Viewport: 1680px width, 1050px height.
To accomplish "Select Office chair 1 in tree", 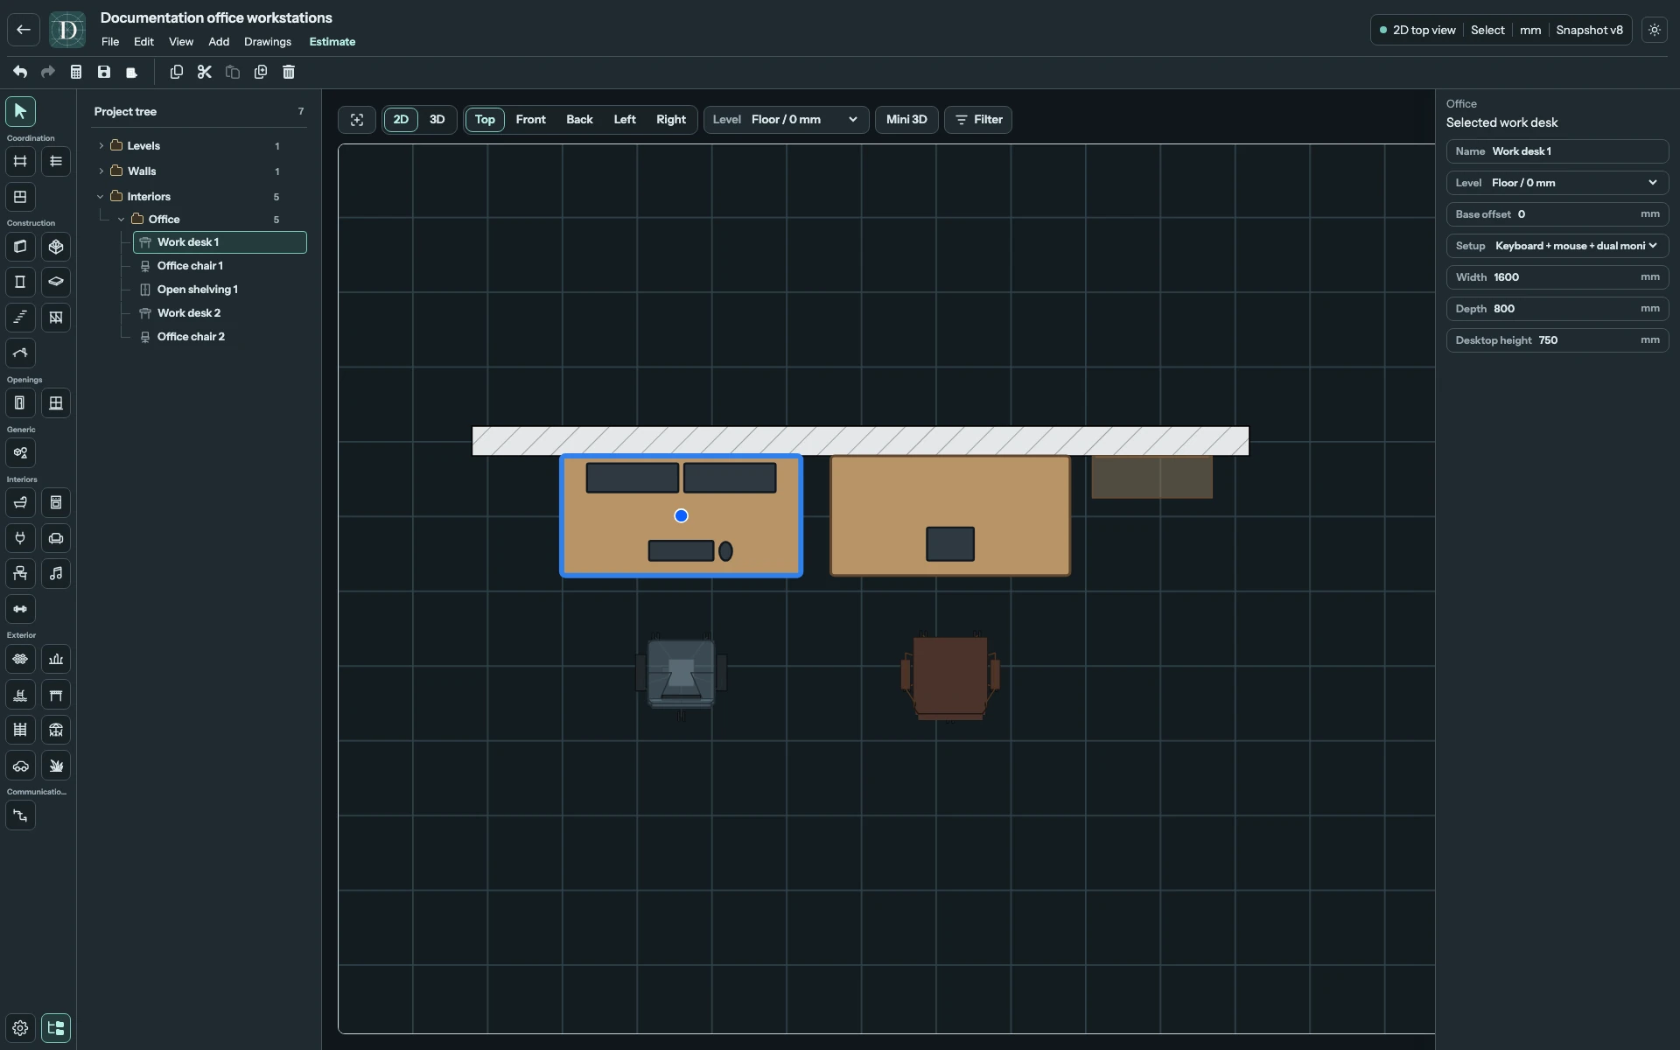I will [x=220, y=266].
